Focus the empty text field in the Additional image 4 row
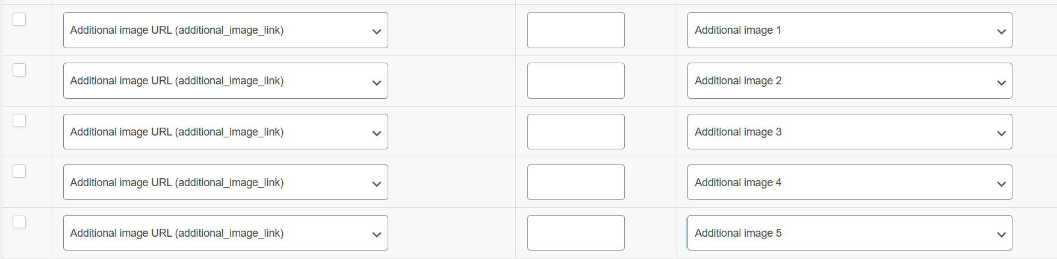1057x259 pixels. [x=575, y=183]
